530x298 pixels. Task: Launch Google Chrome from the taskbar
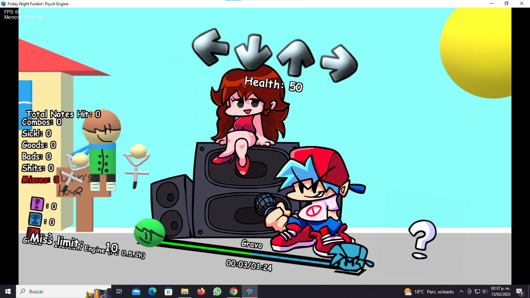pyautogui.click(x=234, y=291)
